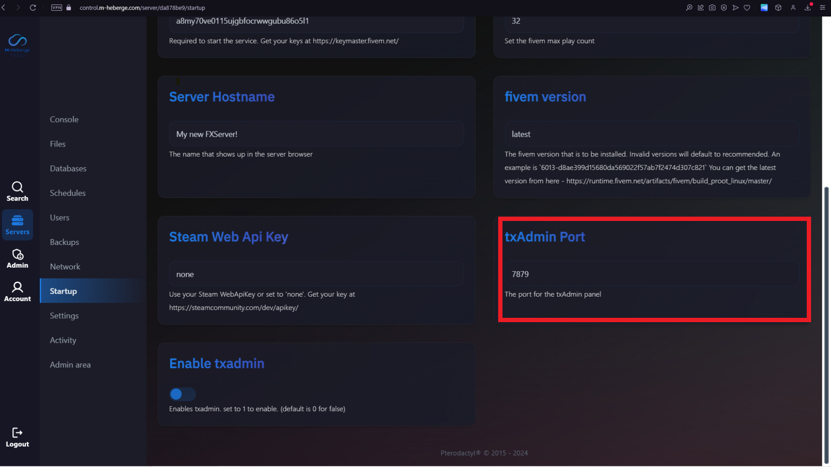Open the browser easy setup menu icon
The width and height of the screenshot is (831, 467).
click(x=822, y=8)
